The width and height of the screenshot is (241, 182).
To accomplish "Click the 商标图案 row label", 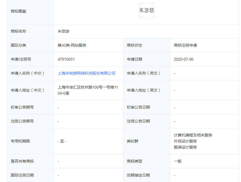I will click(18, 11).
